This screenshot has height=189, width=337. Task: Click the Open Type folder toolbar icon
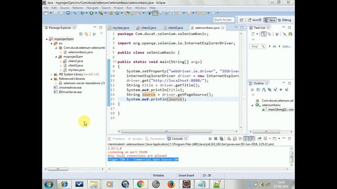127,13
